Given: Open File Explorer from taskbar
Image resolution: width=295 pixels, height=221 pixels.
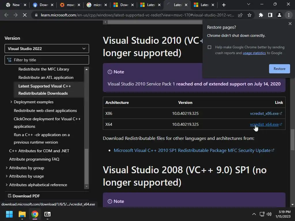Looking at the screenshot, I should 22,214.
